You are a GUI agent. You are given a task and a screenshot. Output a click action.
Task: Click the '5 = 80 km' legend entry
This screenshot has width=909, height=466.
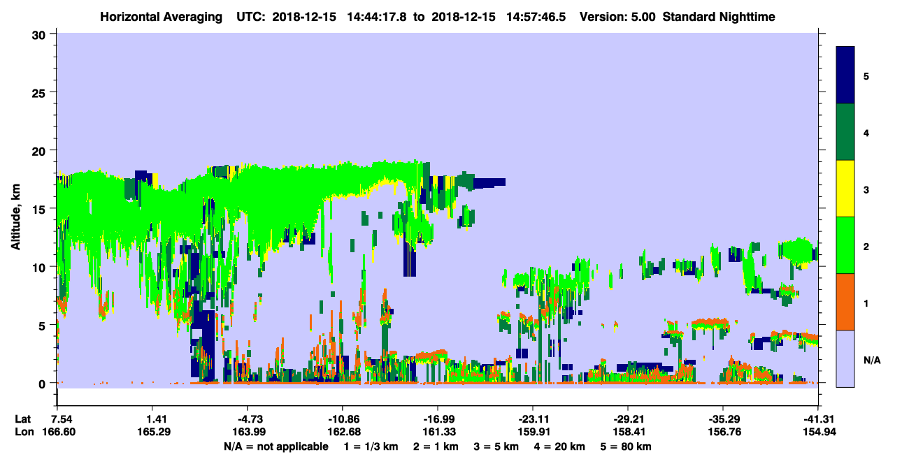point(627,446)
